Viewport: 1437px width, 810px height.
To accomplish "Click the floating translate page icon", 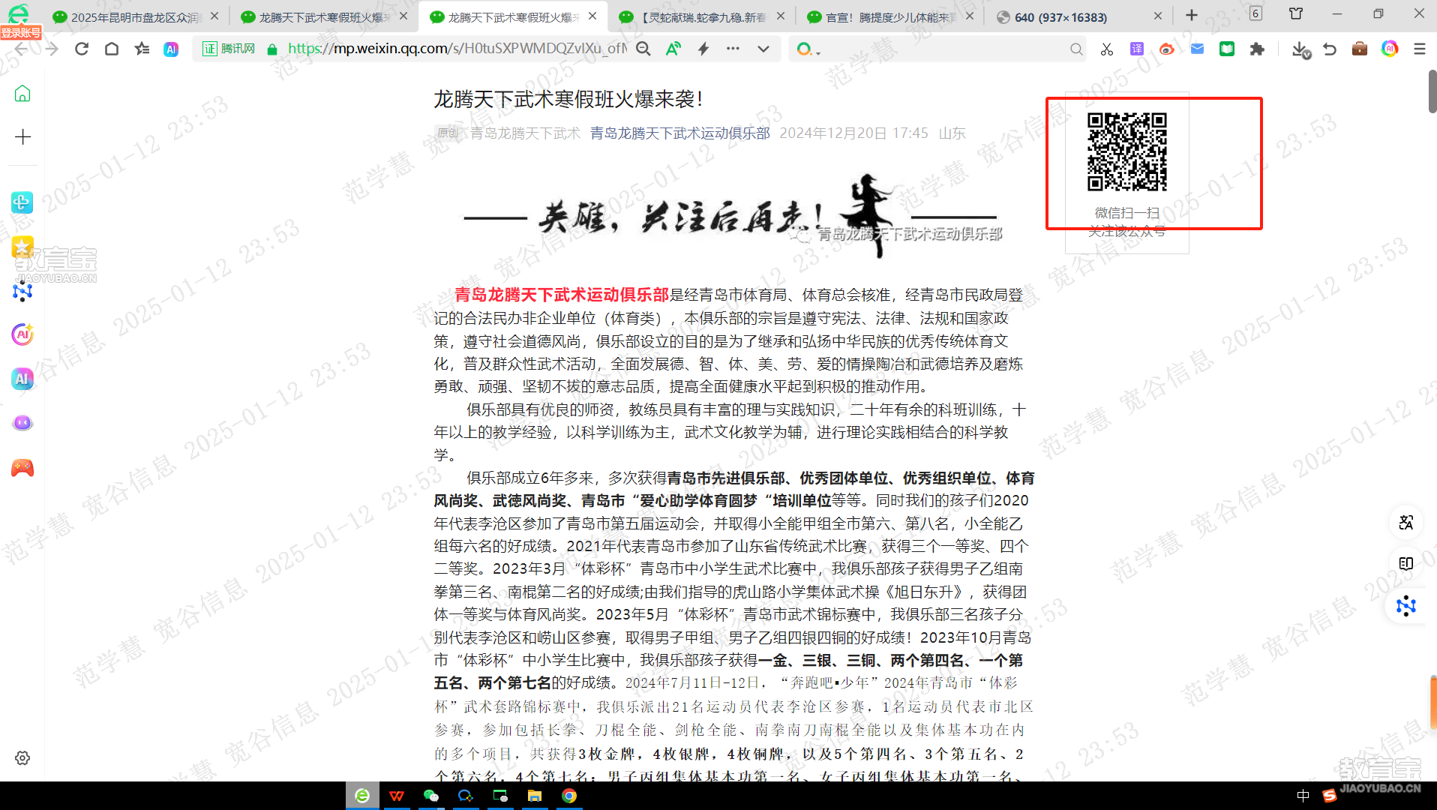I will pyautogui.click(x=1406, y=523).
